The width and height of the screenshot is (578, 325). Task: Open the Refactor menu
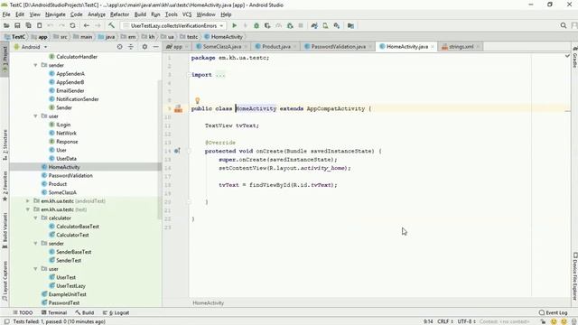click(x=119, y=14)
